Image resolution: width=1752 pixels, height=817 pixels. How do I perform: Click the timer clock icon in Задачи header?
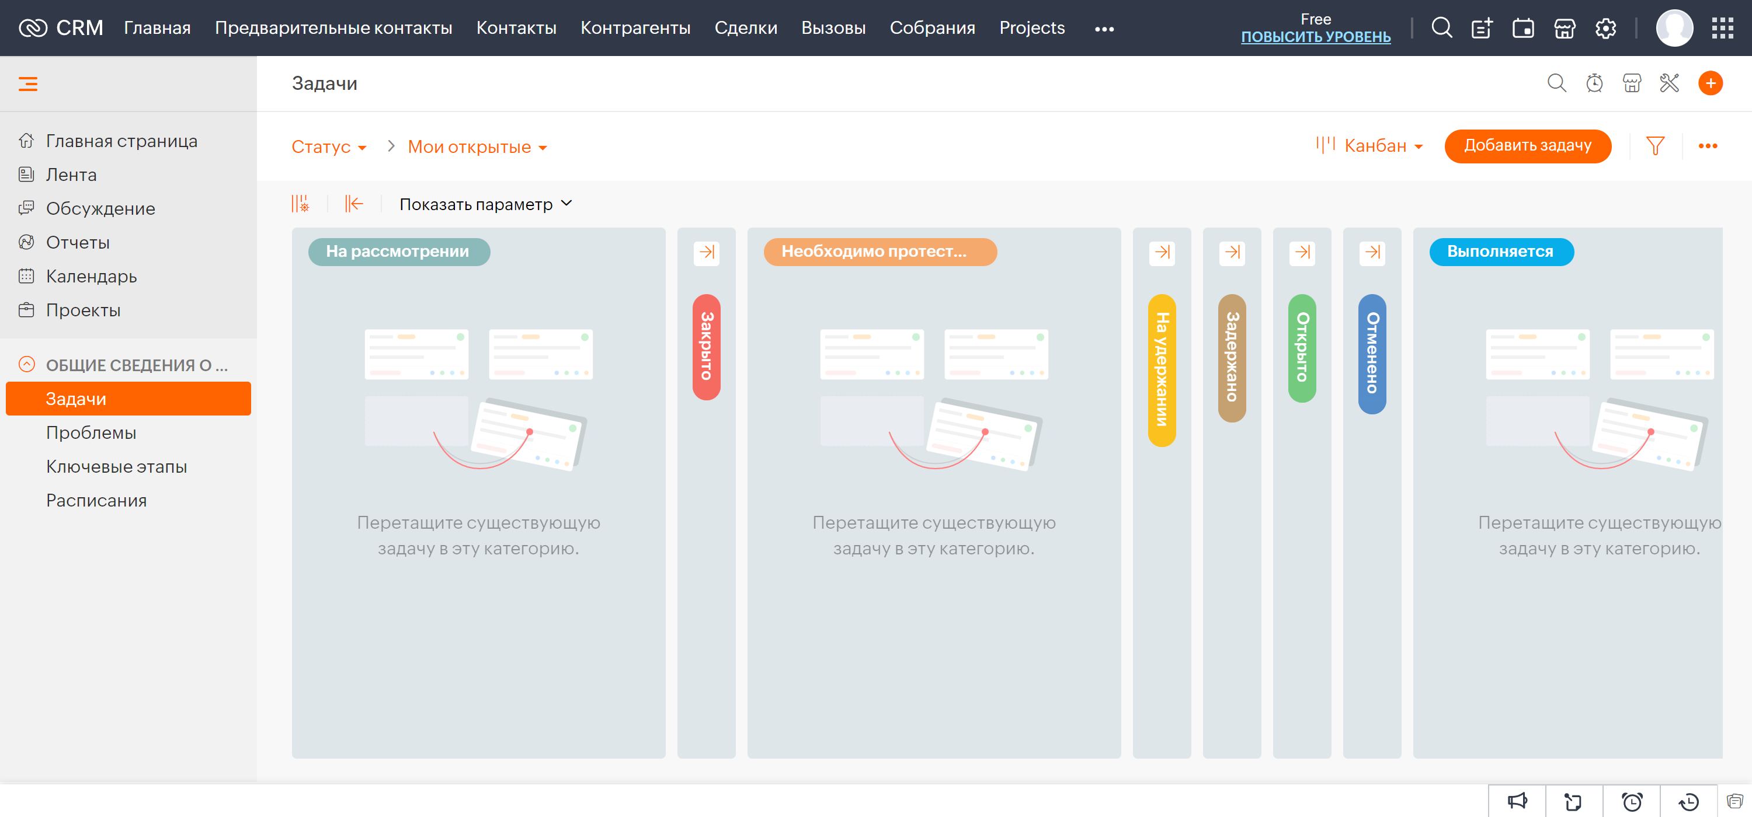click(x=1594, y=83)
